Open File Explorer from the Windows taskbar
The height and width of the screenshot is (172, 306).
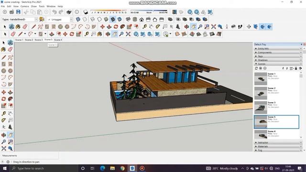(112, 168)
